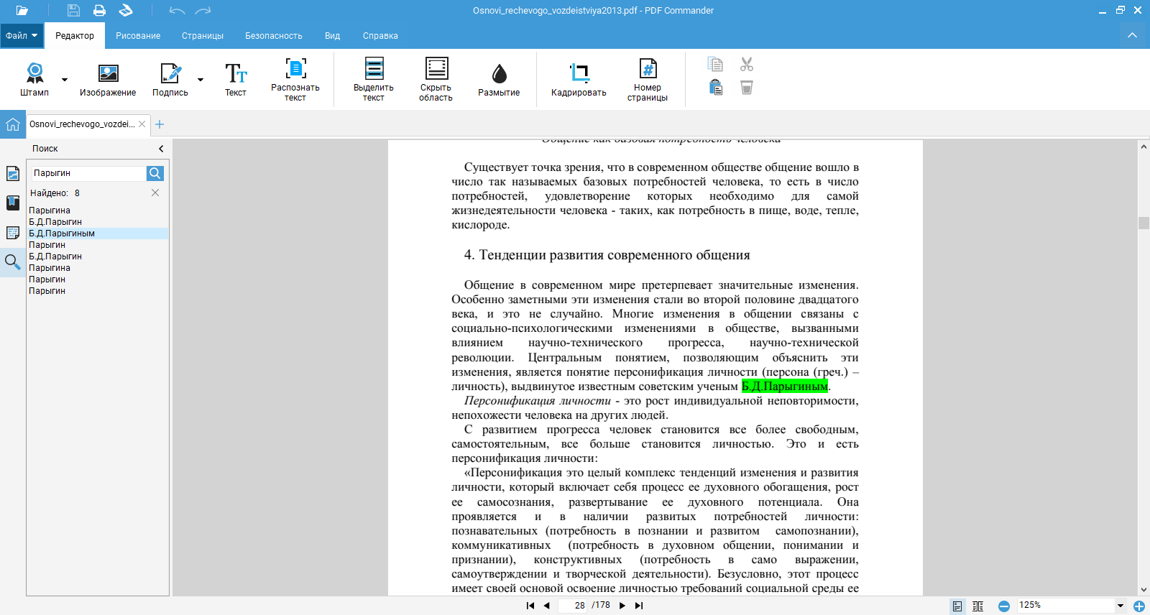Click the vertical scrollbar thumb

coord(1144,223)
